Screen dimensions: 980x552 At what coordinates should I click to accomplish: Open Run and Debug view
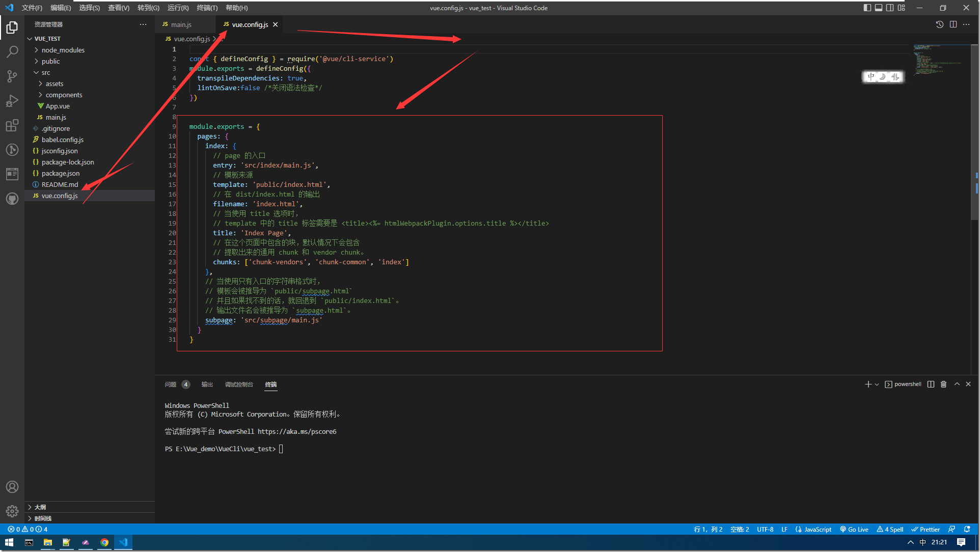(12, 101)
